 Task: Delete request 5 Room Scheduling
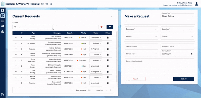coord(108,60)
